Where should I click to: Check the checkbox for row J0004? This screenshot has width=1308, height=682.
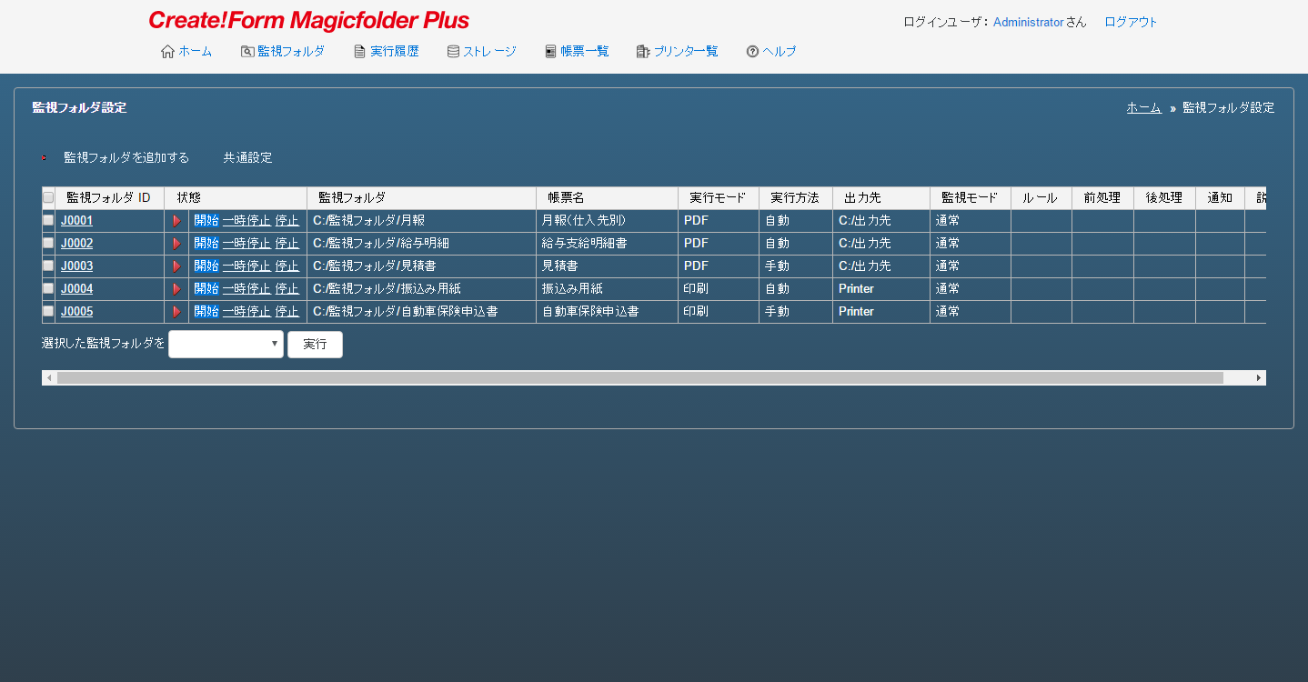(48, 288)
